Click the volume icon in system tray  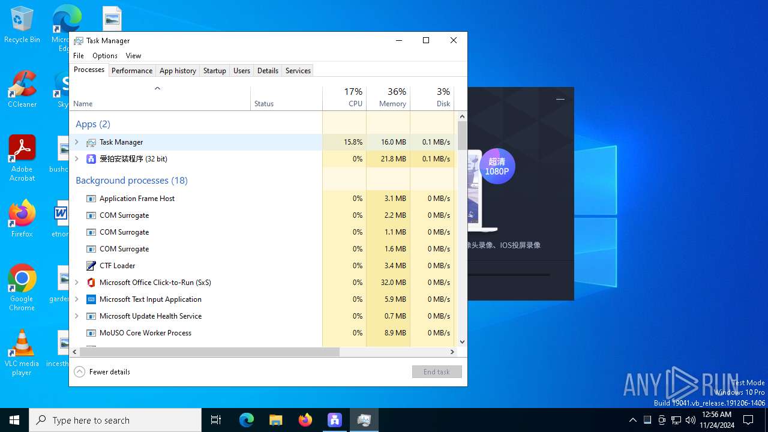(x=691, y=420)
